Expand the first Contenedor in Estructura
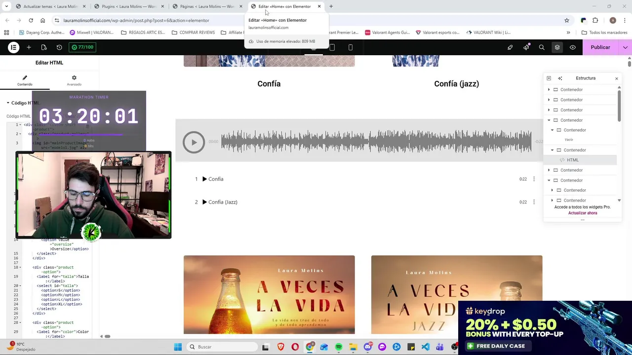This screenshot has height=355, width=632. (x=549, y=90)
